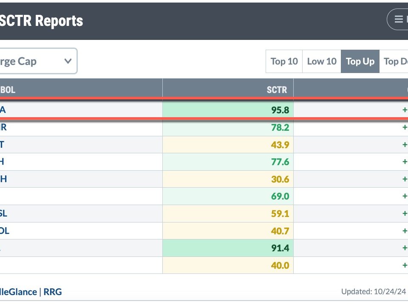Click the Updated 10/24/24 timestamp
This screenshot has width=408, height=304.
(x=374, y=292)
